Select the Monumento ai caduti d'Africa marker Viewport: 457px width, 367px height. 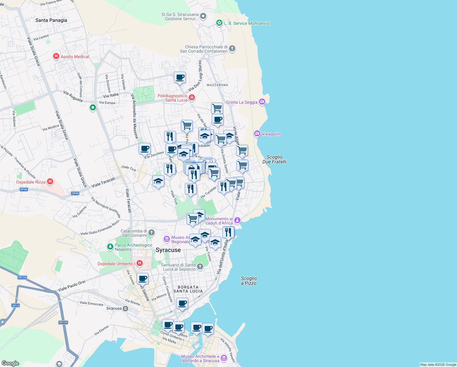[238, 220]
